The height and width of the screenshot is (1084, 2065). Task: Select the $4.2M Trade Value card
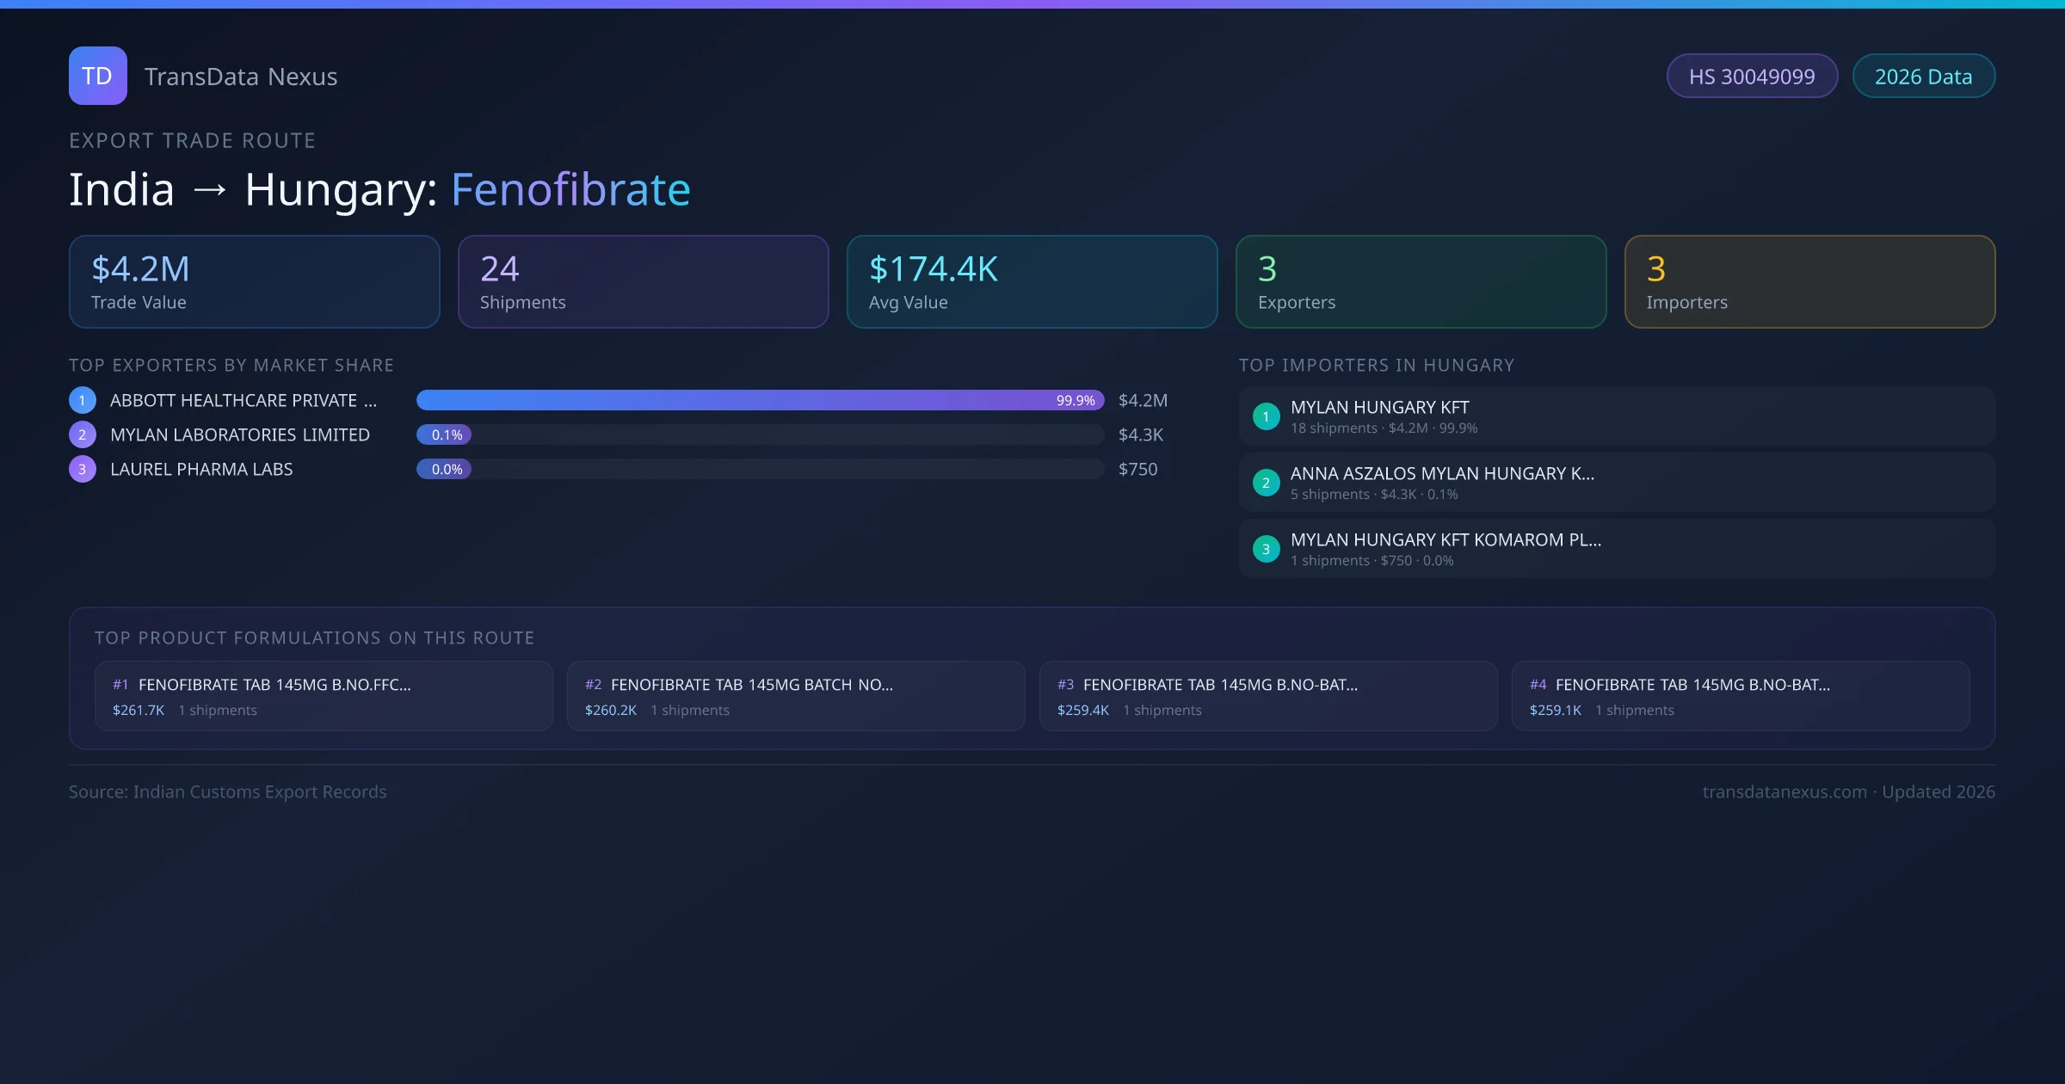[254, 282]
